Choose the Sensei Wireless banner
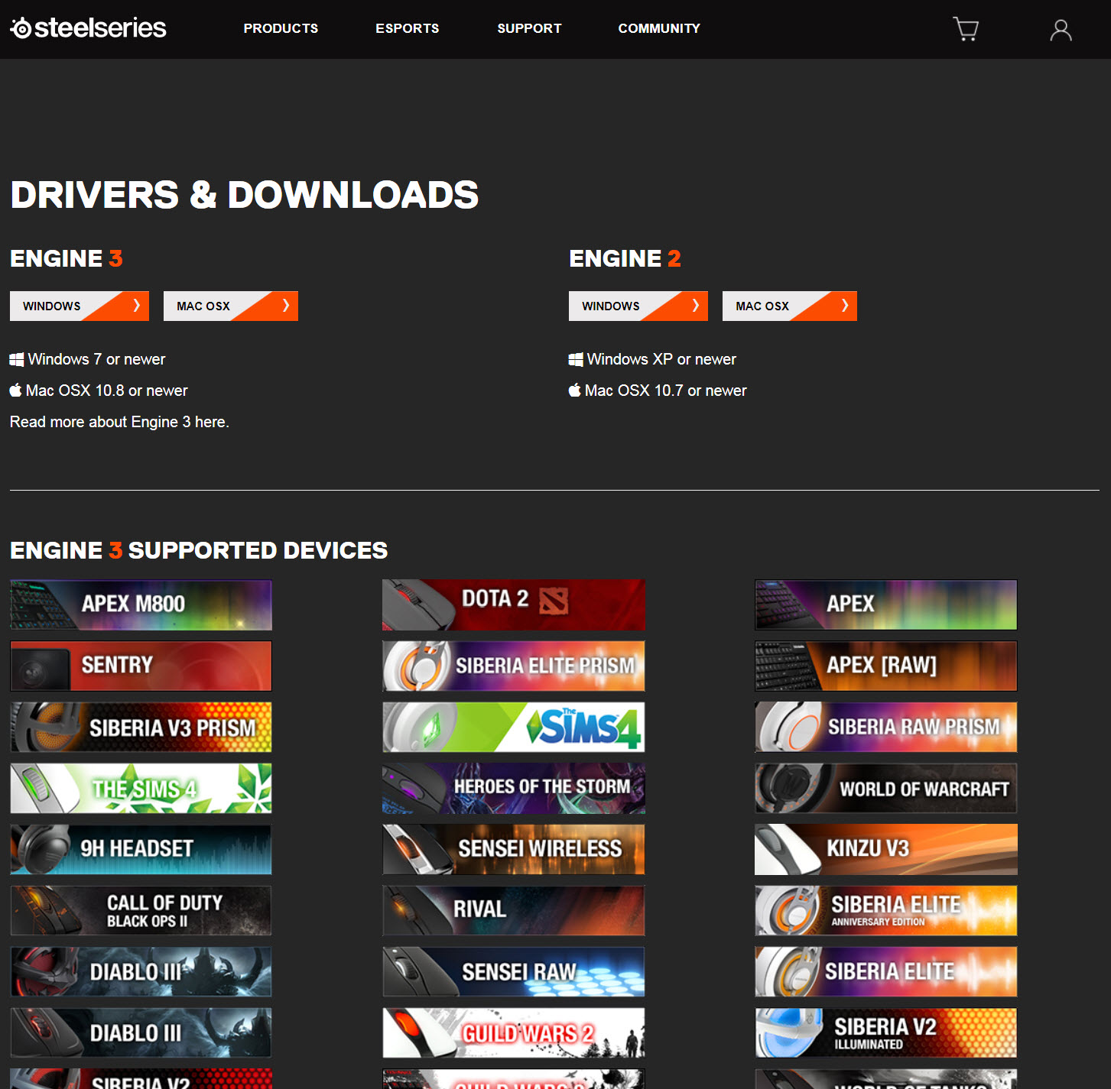Image resolution: width=1111 pixels, height=1089 pixels. pyautogui.click(x=514, y=849)
